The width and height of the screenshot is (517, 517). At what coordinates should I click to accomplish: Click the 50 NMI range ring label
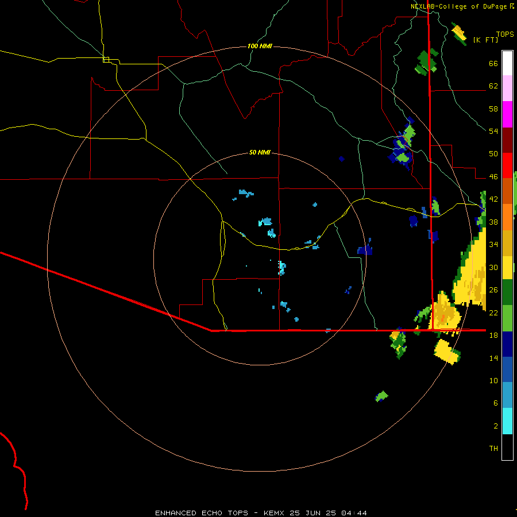[260, 152]
